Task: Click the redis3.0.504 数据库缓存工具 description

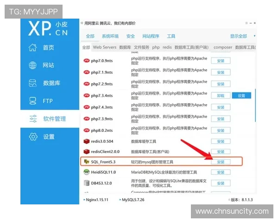Action: point(144,141)
